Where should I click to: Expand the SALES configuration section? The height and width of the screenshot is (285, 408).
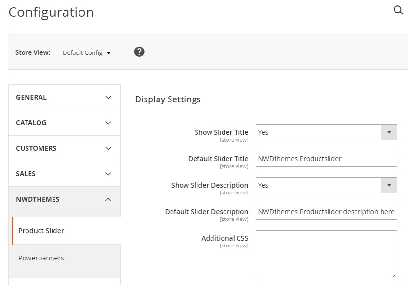[x=65, y=174]
